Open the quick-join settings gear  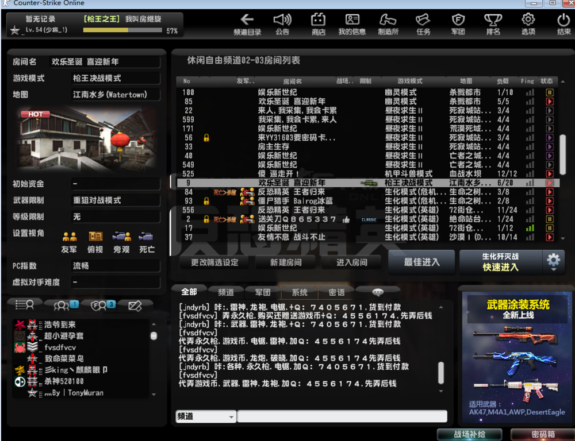(x=553, y=261)
